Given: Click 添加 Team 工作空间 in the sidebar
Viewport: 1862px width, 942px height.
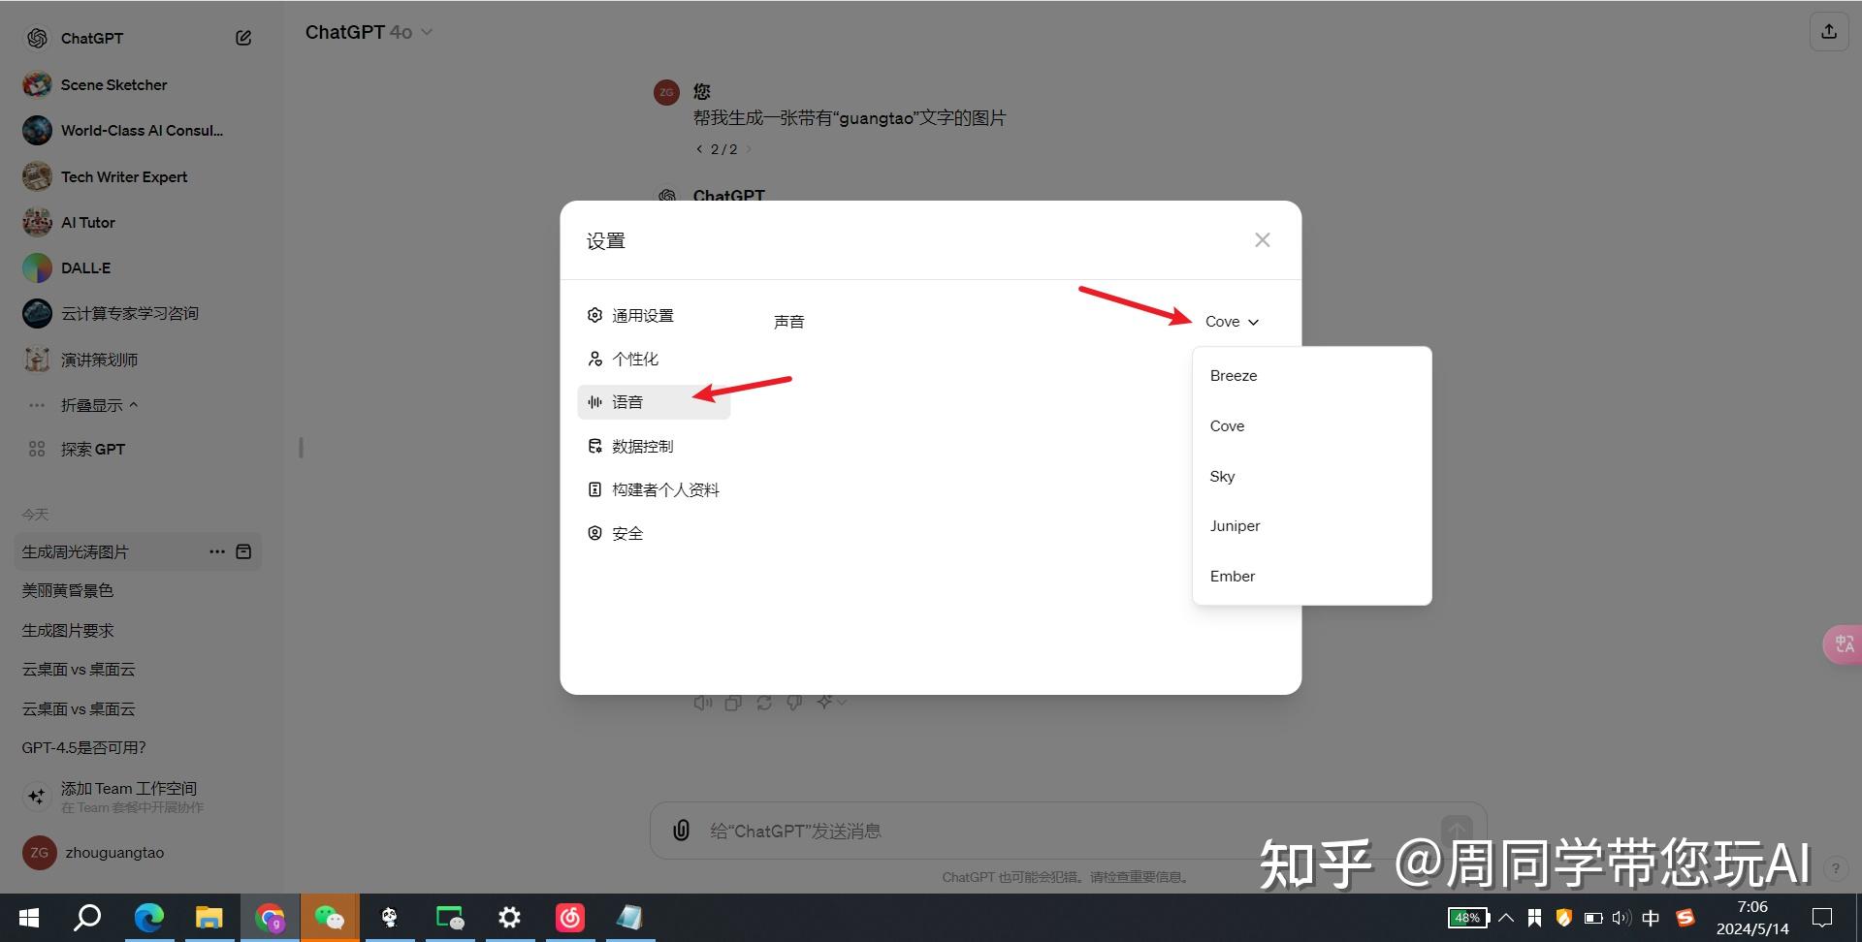Looking at the screenshot, I should click(130, 788).
